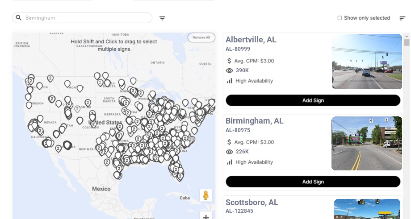Click availability bars icon on Albertville card
Viewport: 411px width, 219px height.
229,81
